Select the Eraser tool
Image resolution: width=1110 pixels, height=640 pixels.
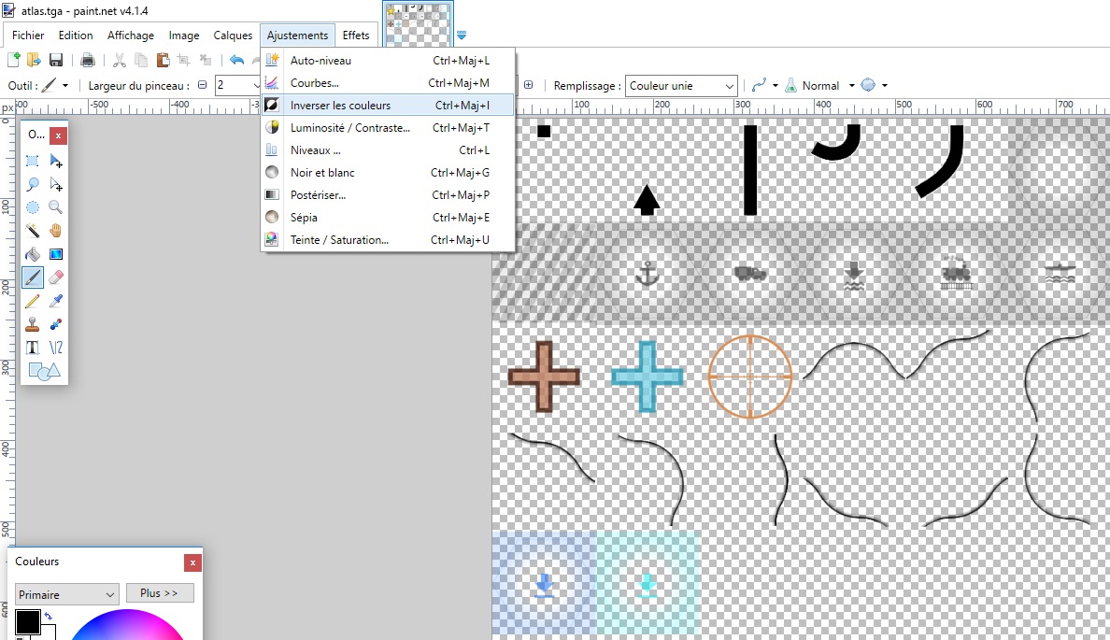click(x=56, y=277)
